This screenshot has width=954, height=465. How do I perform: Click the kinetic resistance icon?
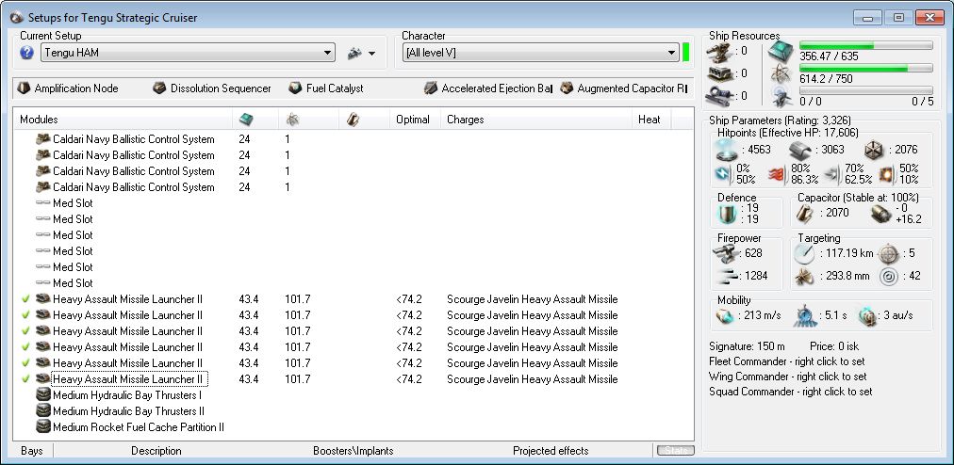click(x=834, y=174)
